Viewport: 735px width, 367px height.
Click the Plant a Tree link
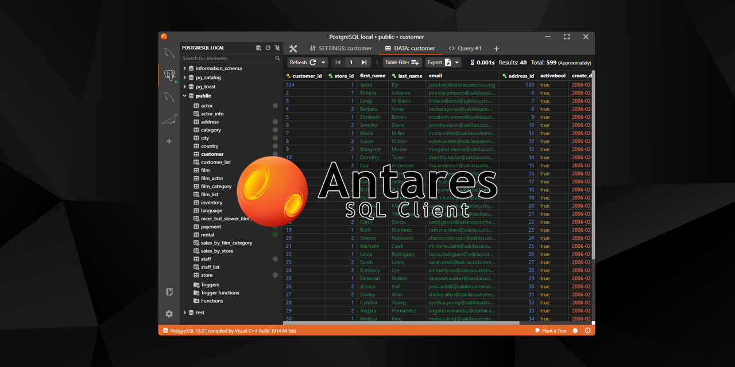(x=550, y=331)
